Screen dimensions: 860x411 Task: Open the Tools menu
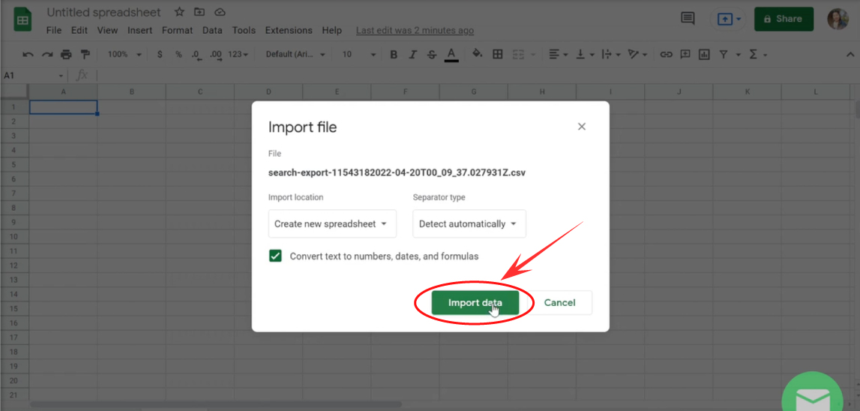[x=244, y=30]
